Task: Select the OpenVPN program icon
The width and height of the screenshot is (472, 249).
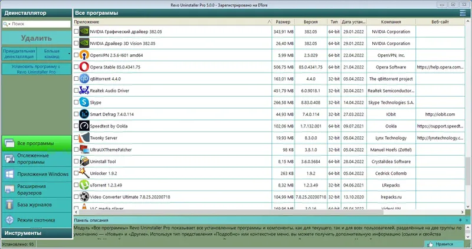Action: (x=84, y=55)
